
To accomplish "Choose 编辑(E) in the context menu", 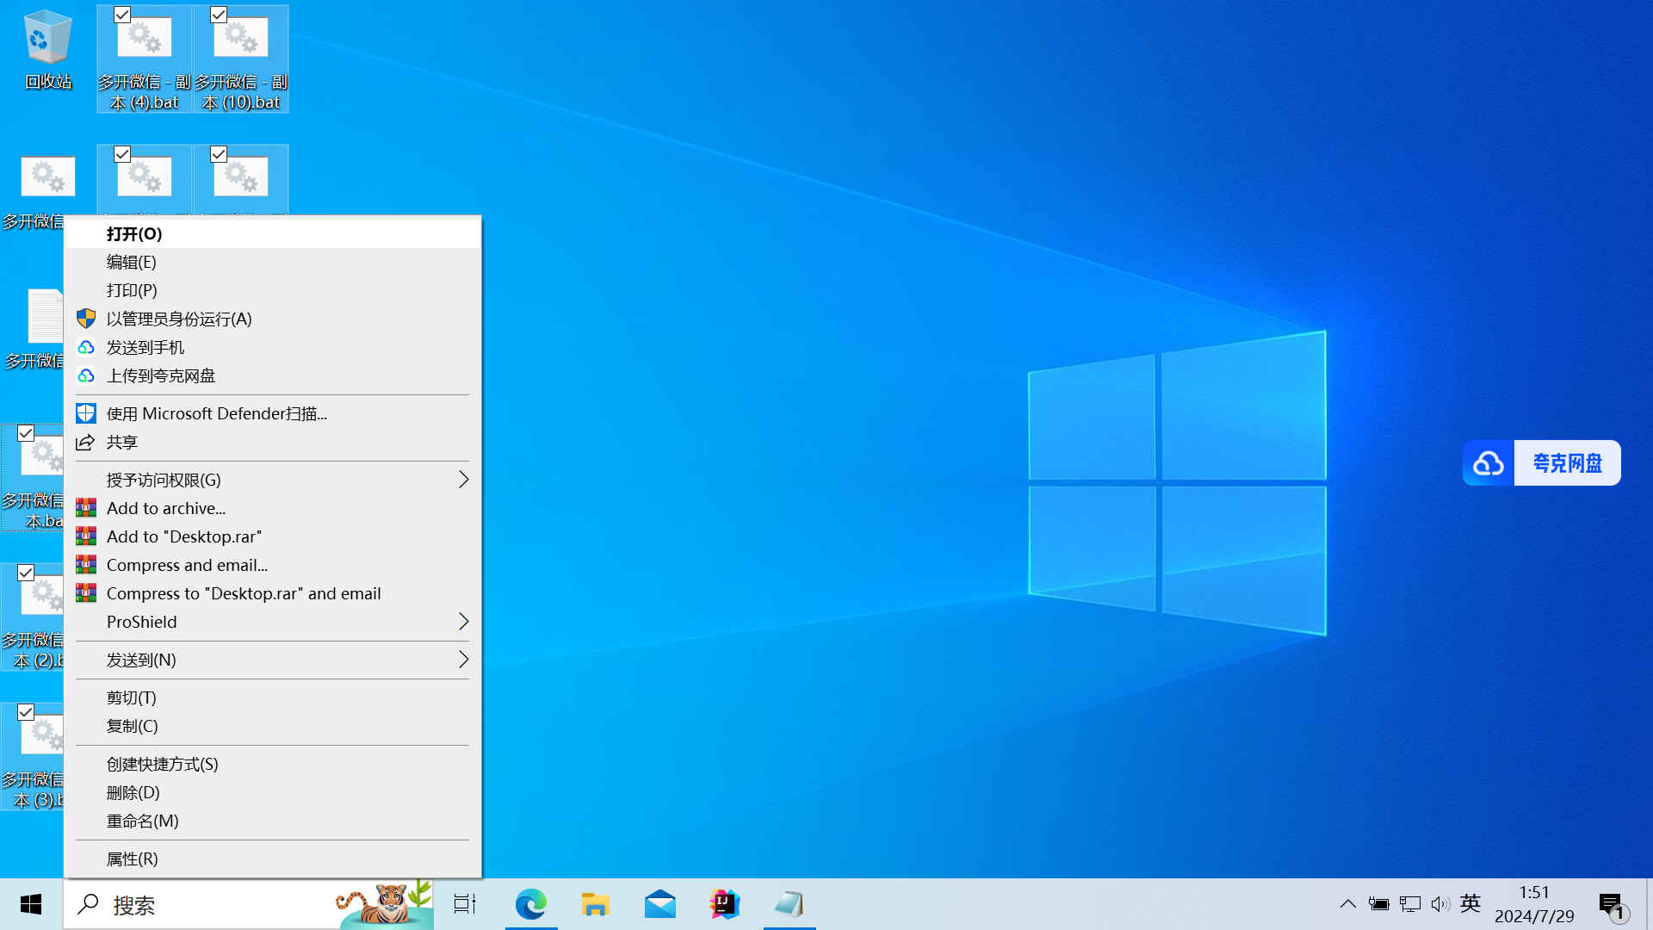I will [x=272, y=262].
